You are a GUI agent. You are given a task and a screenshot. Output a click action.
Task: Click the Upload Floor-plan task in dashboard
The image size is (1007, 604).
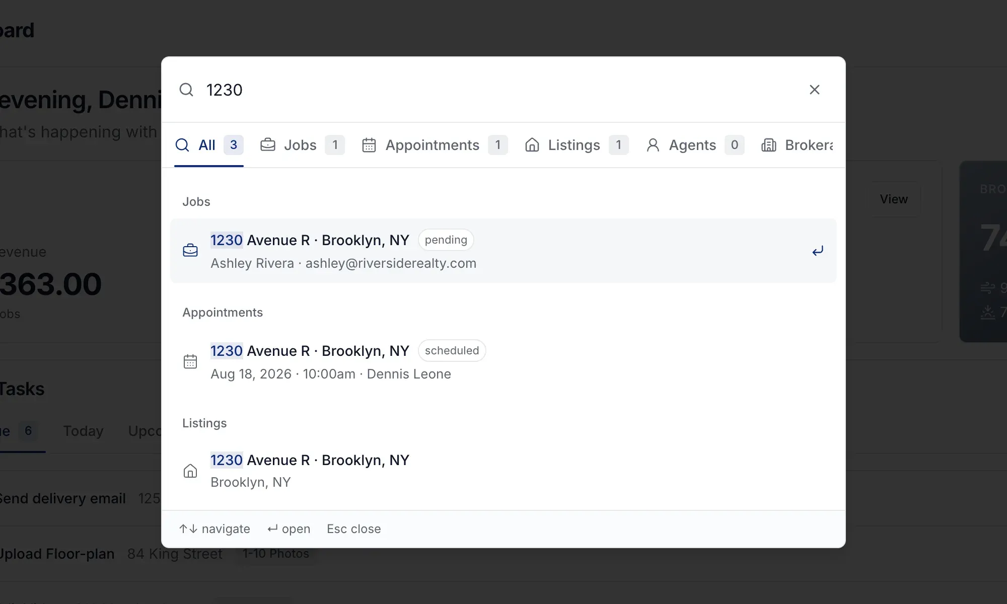pos(57,554)
